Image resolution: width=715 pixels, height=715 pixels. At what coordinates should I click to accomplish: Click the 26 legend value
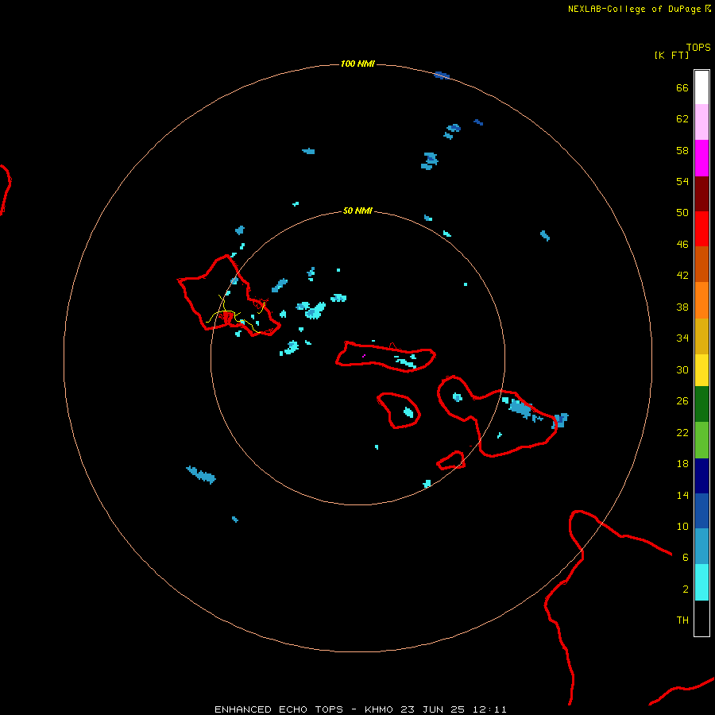tap(682, 401)
